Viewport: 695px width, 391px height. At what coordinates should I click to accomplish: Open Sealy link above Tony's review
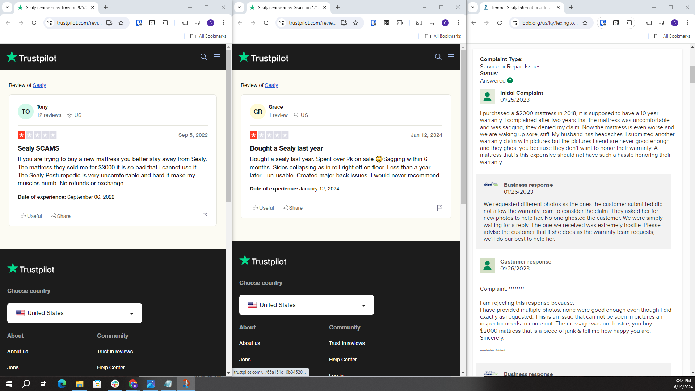point(39,85)
